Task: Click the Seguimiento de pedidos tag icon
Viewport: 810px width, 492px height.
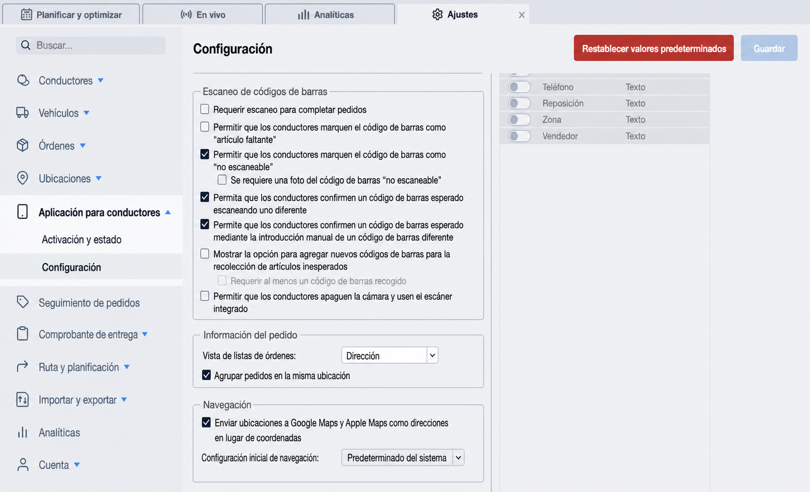Action: coord(22,302)
